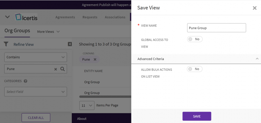261x123 pixels.
Task: Click the View Name input field
Action: (x=217, y=28)
